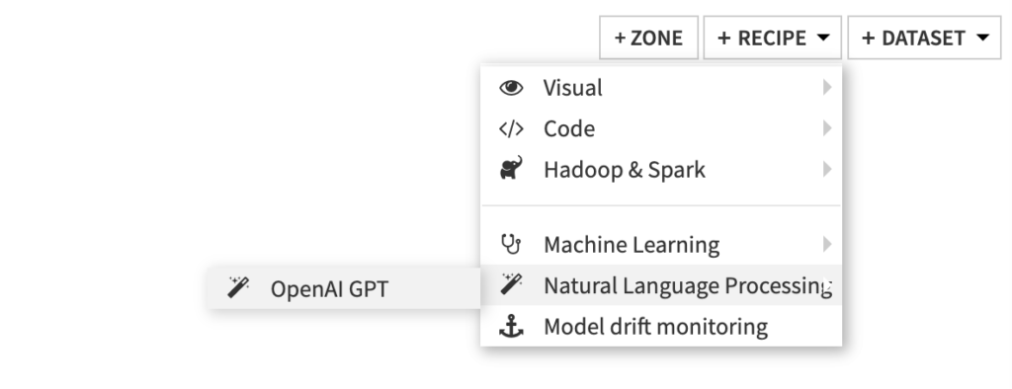This screenshot has height=389, width=1012.
Task: Choose the Hadoop & Spark menu entry
Action: [661, 170]
